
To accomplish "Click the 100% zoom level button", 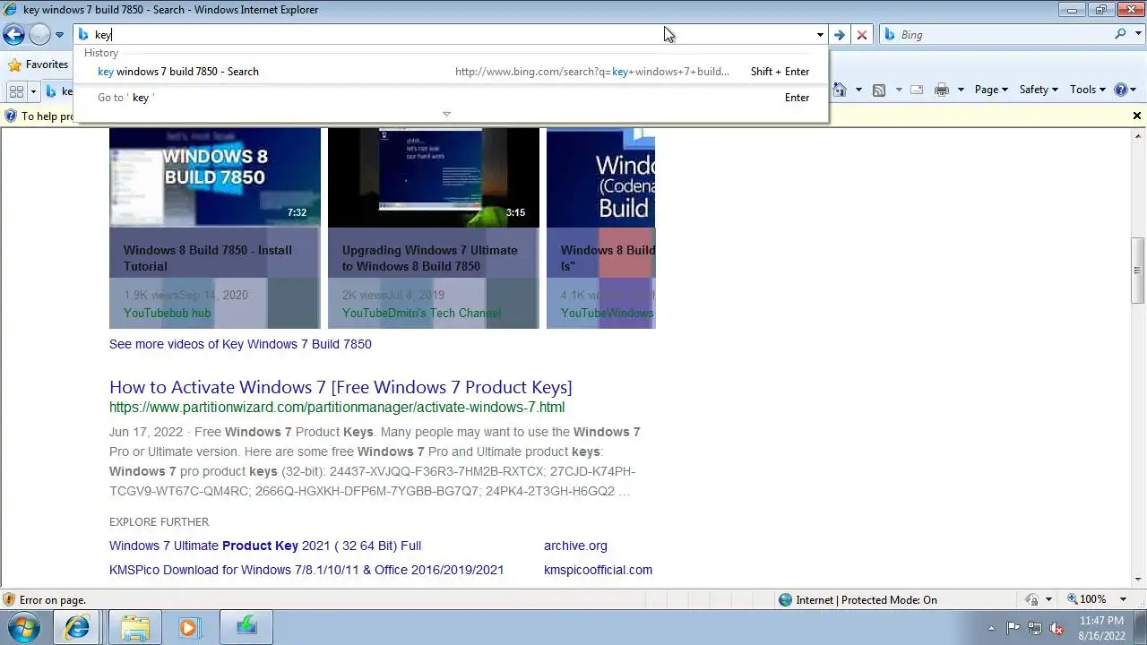I will click(x=1086, y=599).
